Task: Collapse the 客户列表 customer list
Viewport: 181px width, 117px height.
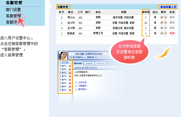Action: pos(60,63)
